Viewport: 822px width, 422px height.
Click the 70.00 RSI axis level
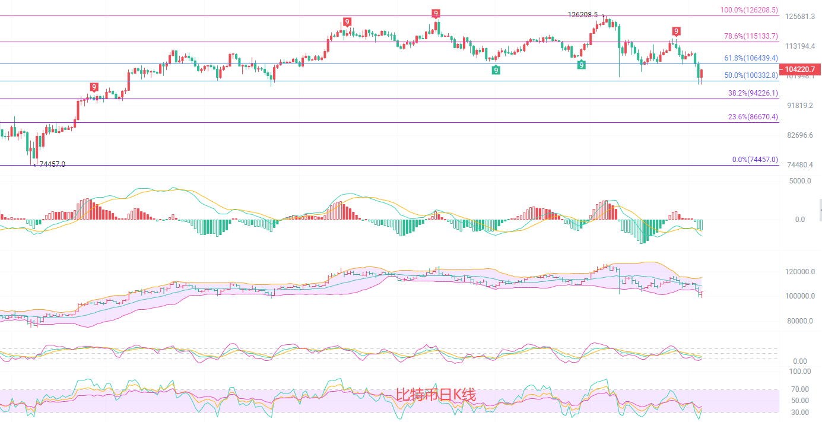pos(799,389)
